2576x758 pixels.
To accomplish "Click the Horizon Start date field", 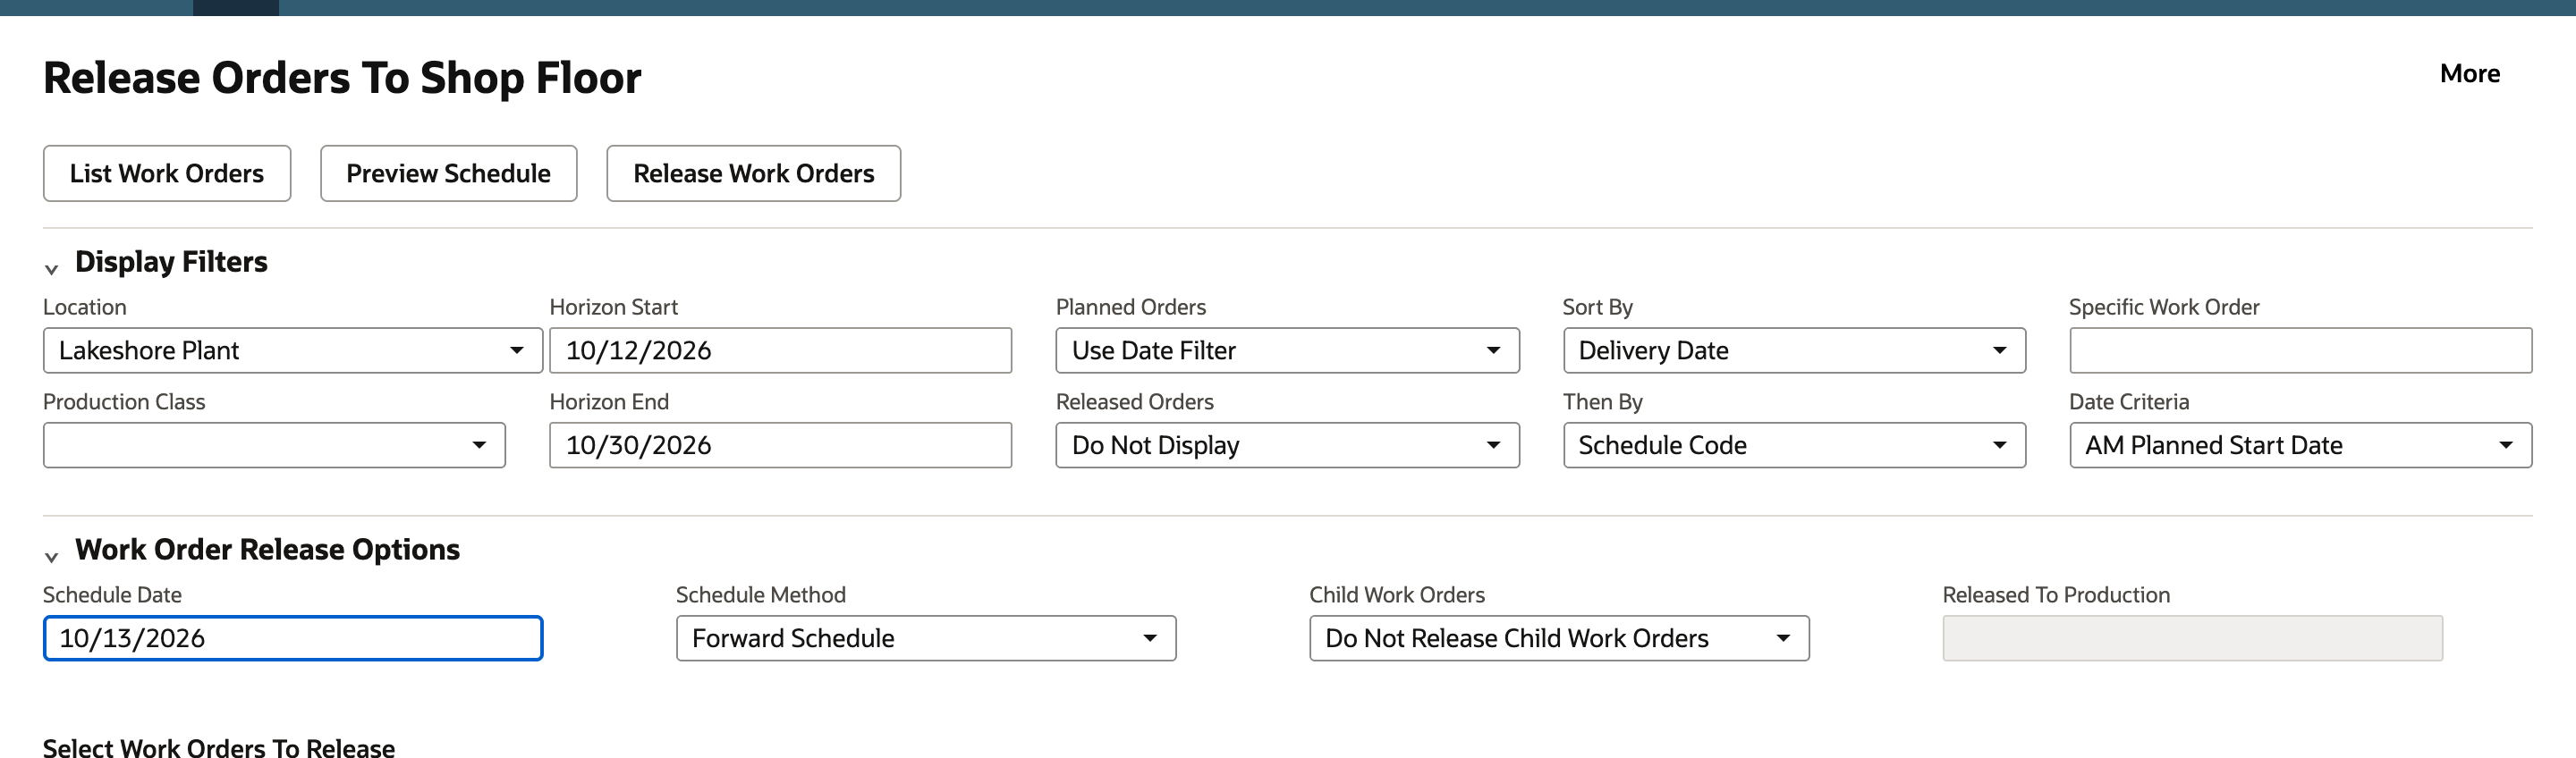I will 780,350.
